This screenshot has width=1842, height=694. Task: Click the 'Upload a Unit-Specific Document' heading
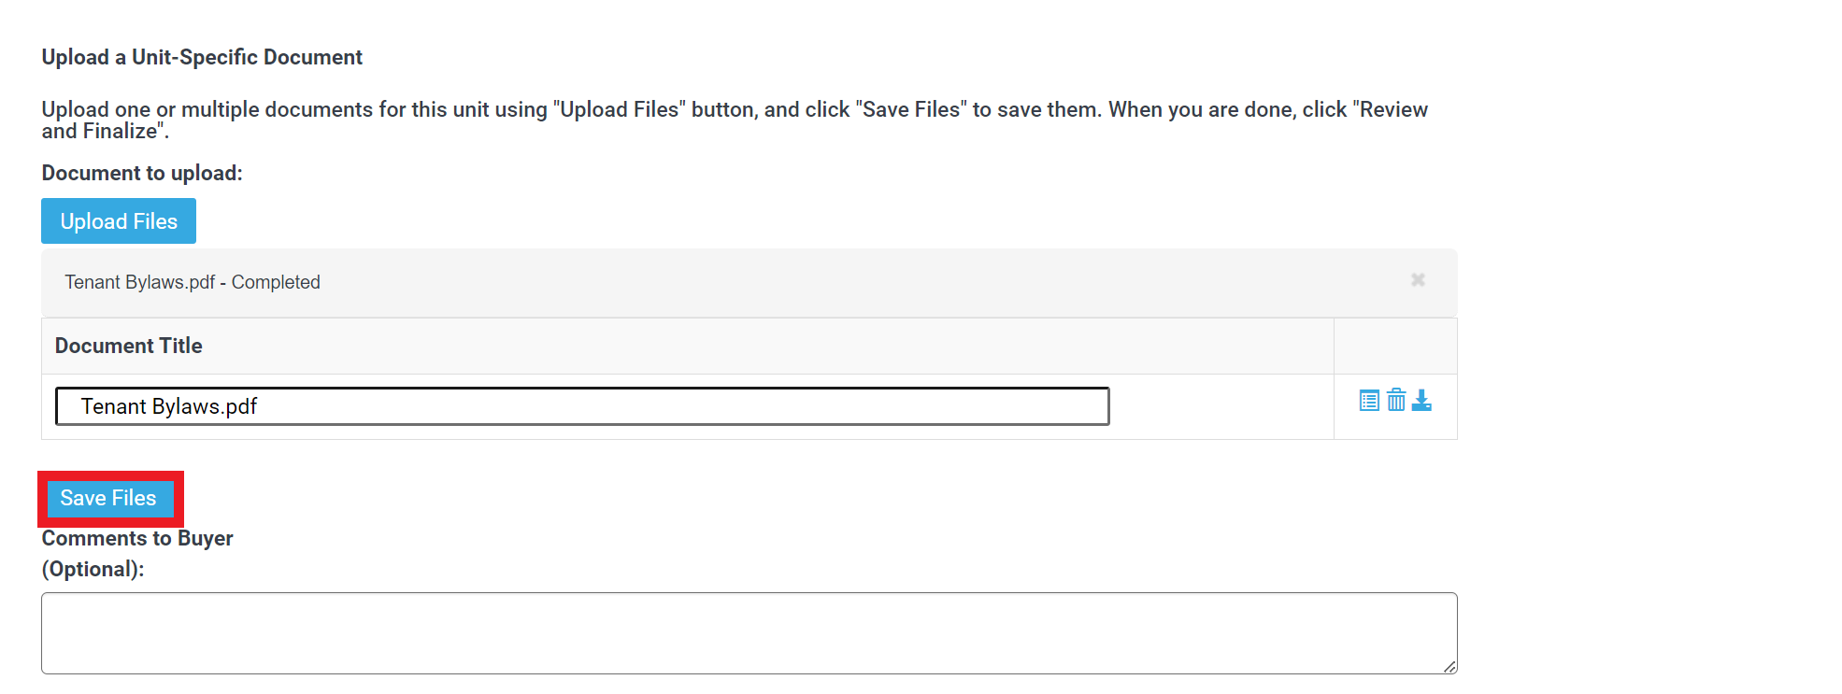[x=202, y=57]
